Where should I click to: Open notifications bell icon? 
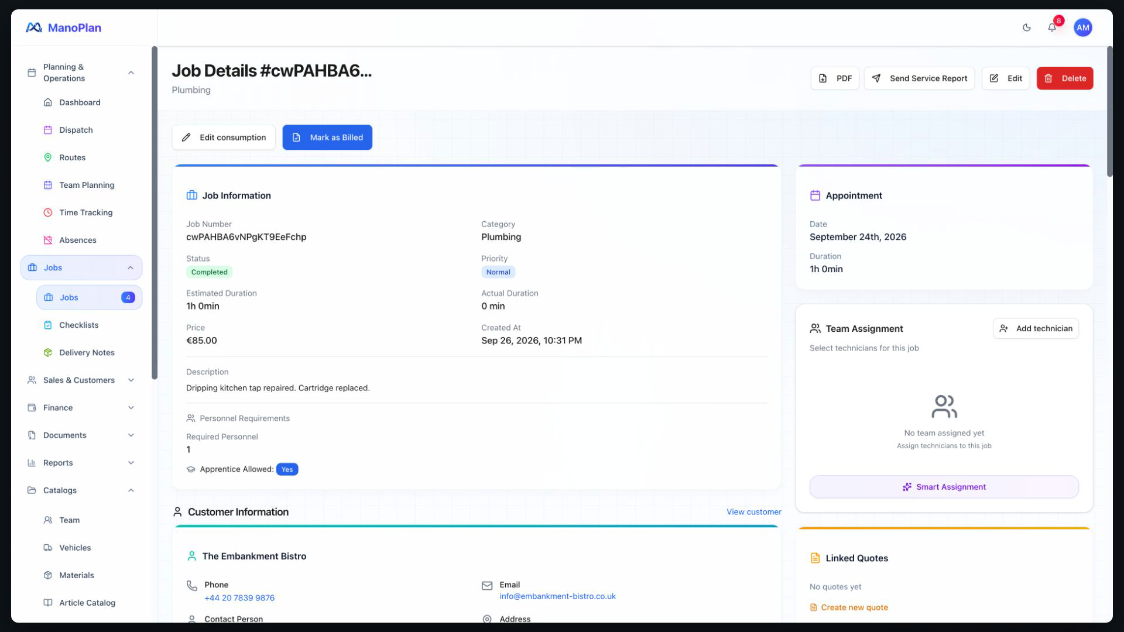pyautogui.click(x=1052, y=28)
